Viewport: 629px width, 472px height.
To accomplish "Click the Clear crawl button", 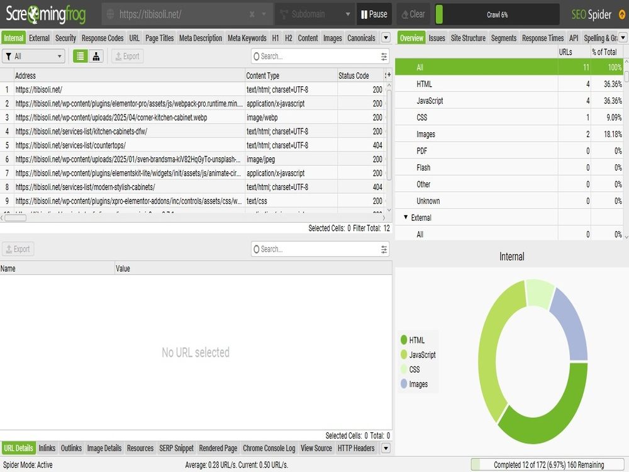I will (413, 14).
